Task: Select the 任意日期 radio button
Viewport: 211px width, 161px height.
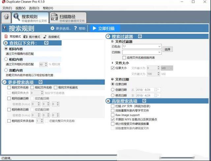Action: point(113,84)
